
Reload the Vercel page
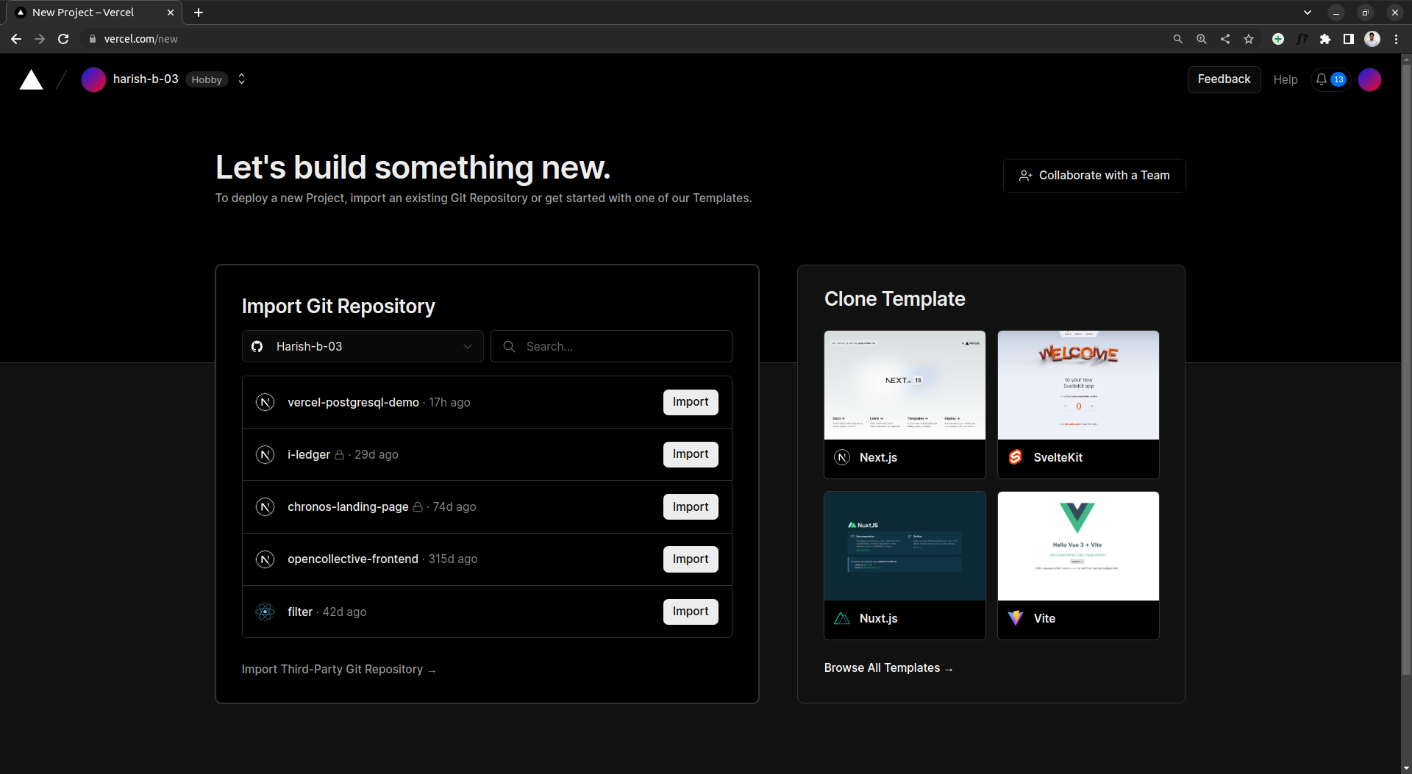click(x=64, y=39)
